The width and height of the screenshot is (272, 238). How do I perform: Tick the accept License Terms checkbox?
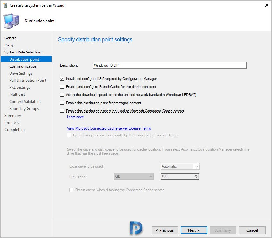(x=69, y=135)
